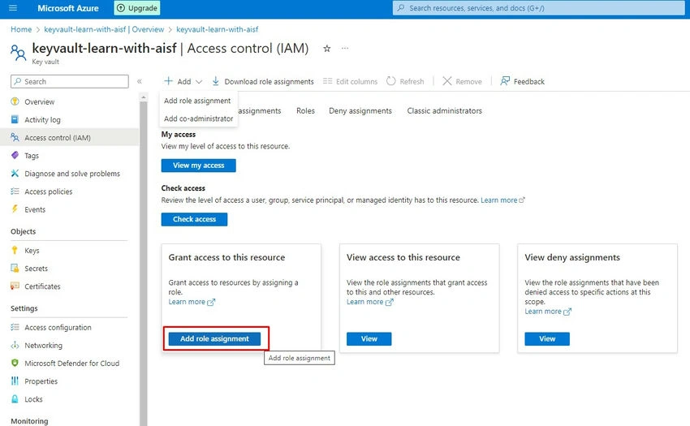
Task: Open Learn more in Grant access card
Action: [x=192, y=302]
